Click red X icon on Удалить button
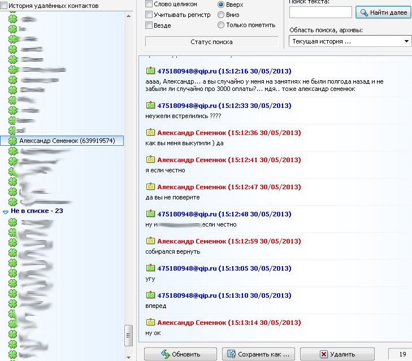 [x=324, y=354]
